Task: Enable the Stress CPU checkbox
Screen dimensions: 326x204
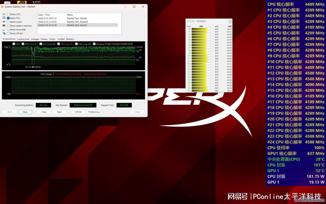Action: 8,14
